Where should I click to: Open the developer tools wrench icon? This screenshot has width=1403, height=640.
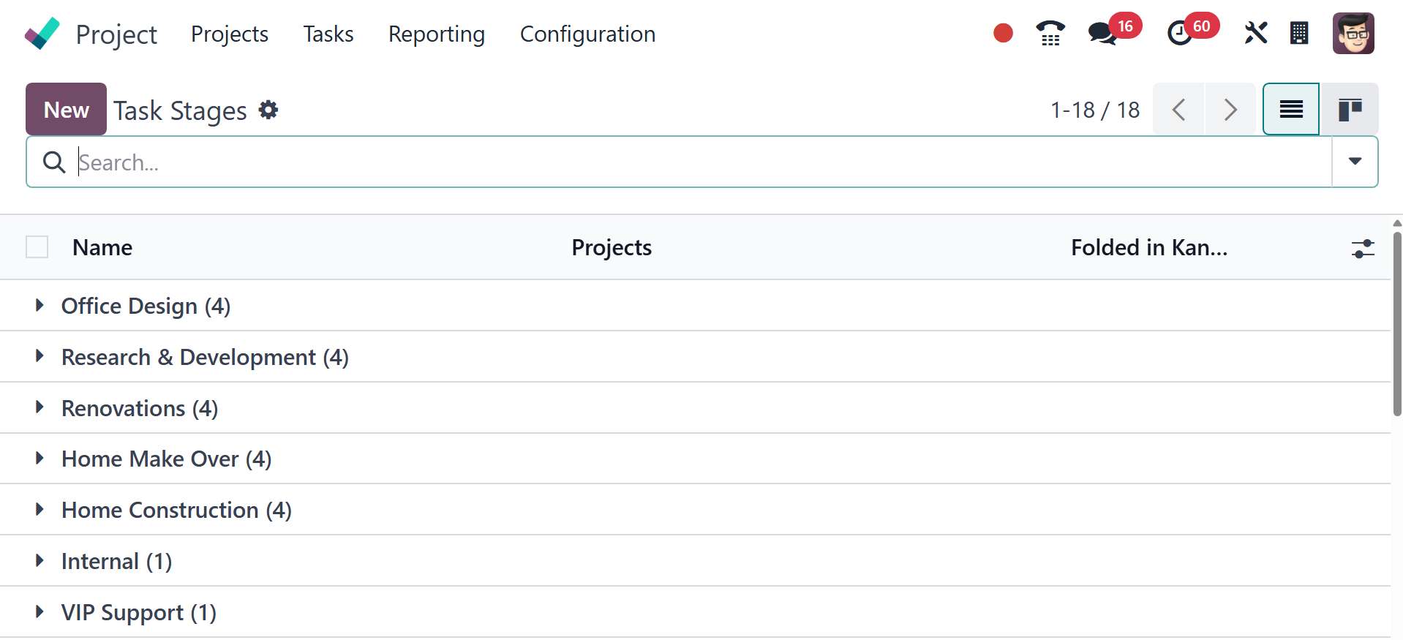coord(1255,34)
